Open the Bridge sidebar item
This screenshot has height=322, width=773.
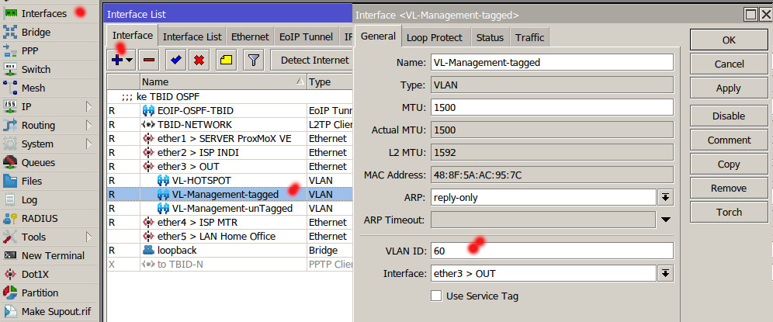(36, 32)
